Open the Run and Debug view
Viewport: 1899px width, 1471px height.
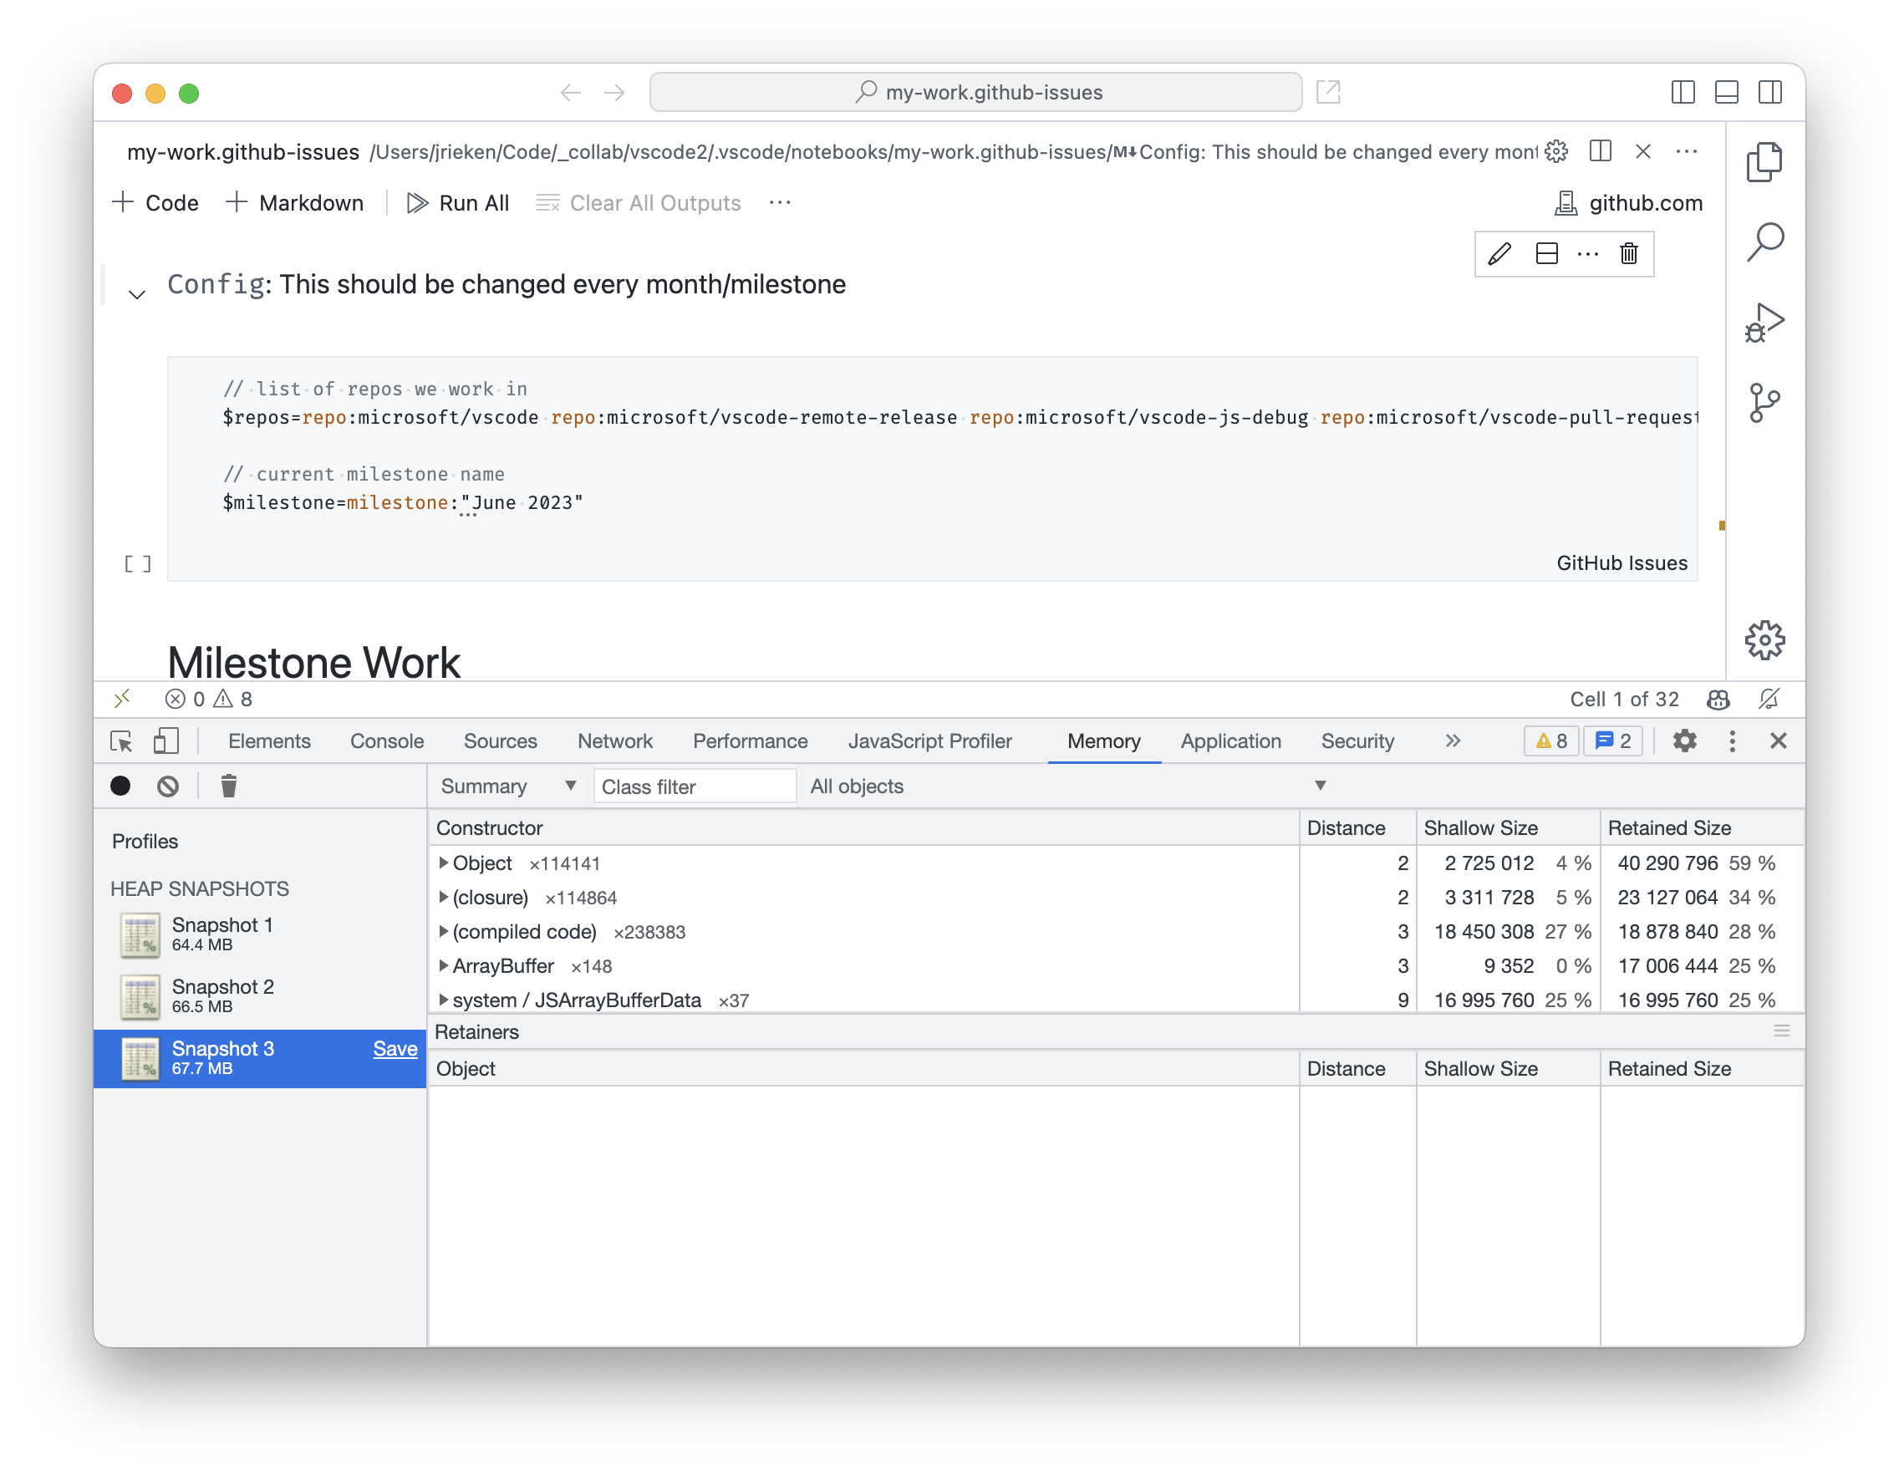[1764, 322]
